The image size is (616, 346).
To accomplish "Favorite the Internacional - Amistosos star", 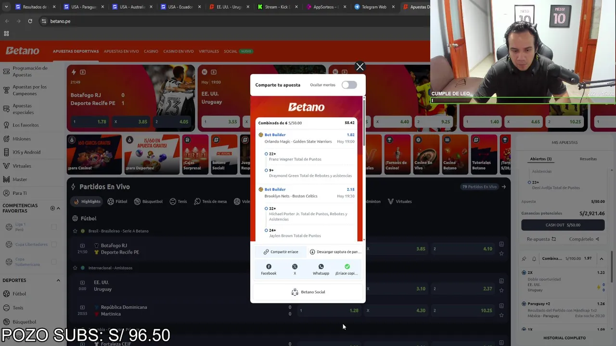I will tap(75, 268).
